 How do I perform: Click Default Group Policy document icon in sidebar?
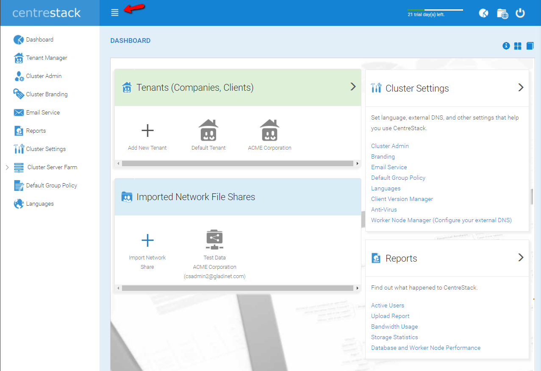[x=19, y=185]
